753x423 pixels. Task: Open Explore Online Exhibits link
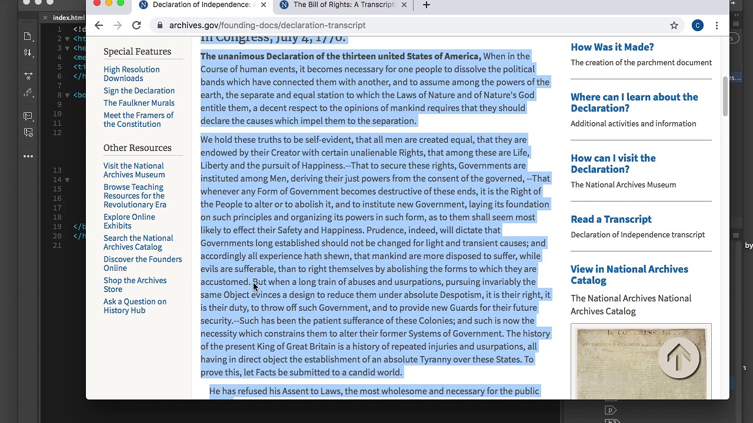point(129,221)
